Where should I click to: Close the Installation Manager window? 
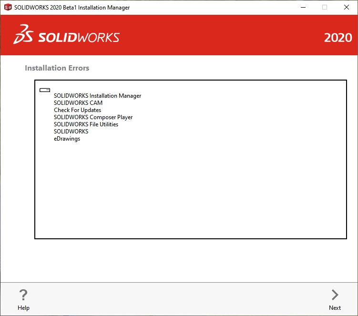pyautogui.click(x=347, y=7)
